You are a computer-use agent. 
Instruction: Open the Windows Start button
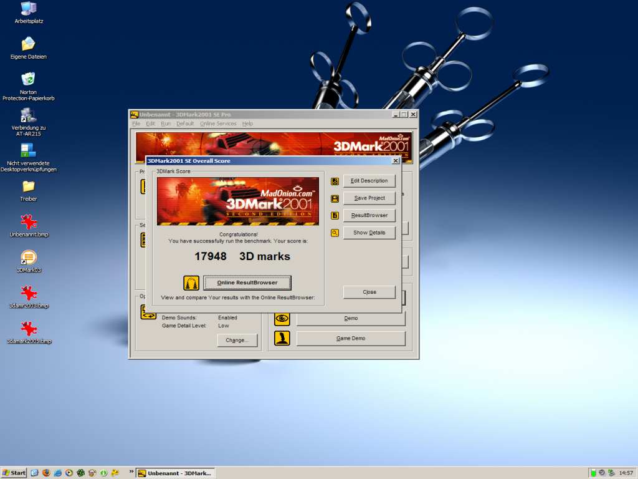pos(14,473)
